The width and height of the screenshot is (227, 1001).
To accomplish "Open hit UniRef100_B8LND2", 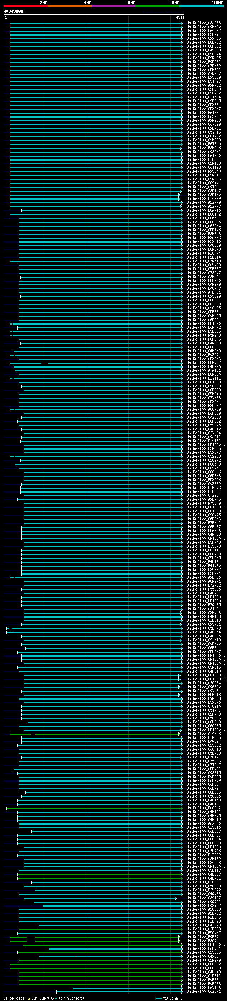I will pyautogui.click(x=204, y=42).
